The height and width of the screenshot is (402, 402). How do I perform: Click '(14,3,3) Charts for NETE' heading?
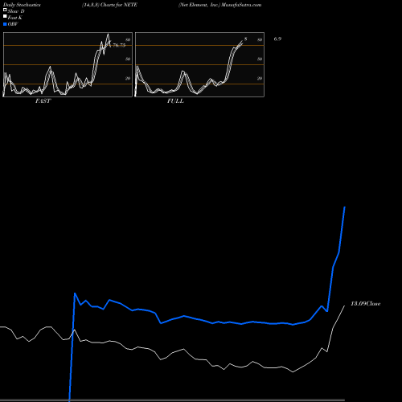(109, 5)
